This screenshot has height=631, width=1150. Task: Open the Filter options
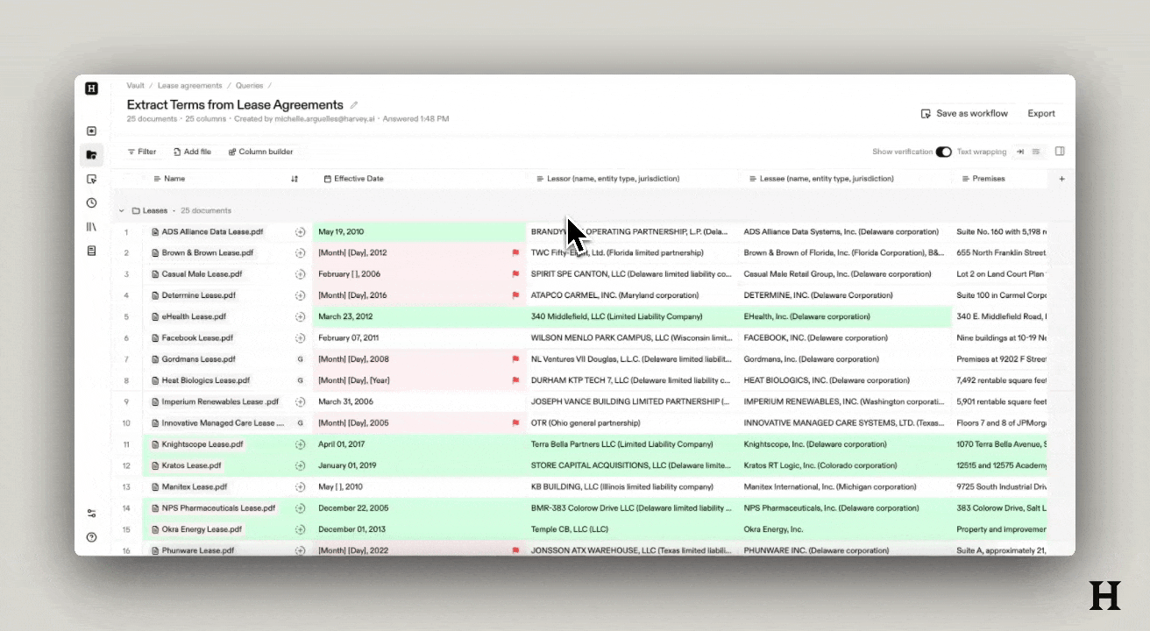[142, 152]
